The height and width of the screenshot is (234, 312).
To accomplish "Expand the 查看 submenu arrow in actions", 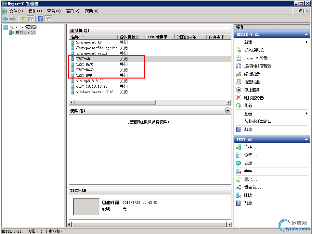I will click(306, 113).
